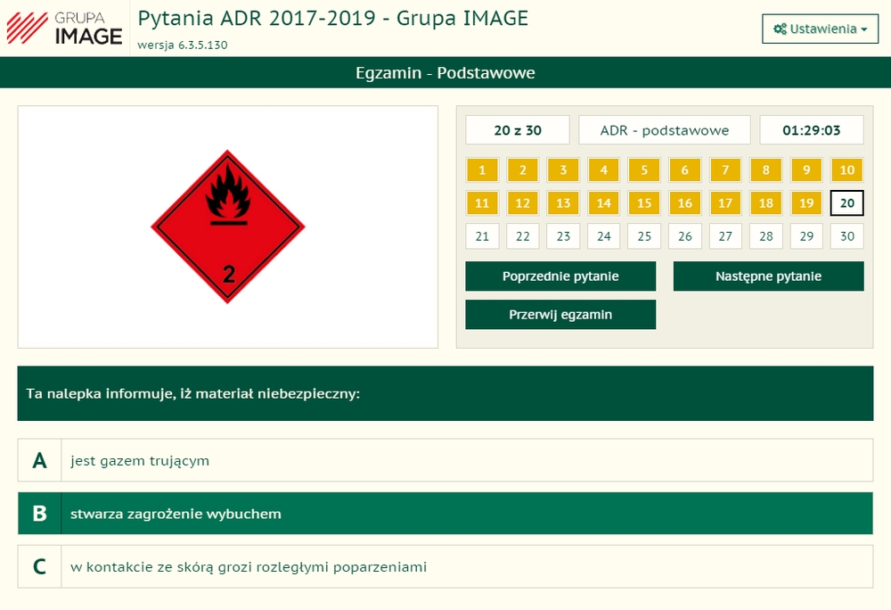Select answer B: stwarza zagrożenie wybuchem

(x=445, y=514)
